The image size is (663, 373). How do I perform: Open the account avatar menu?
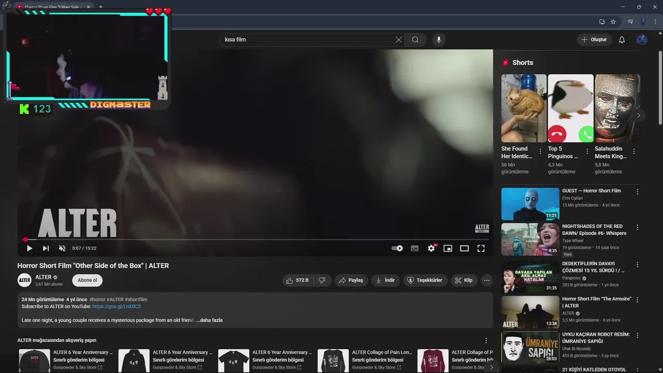(642, 40)
